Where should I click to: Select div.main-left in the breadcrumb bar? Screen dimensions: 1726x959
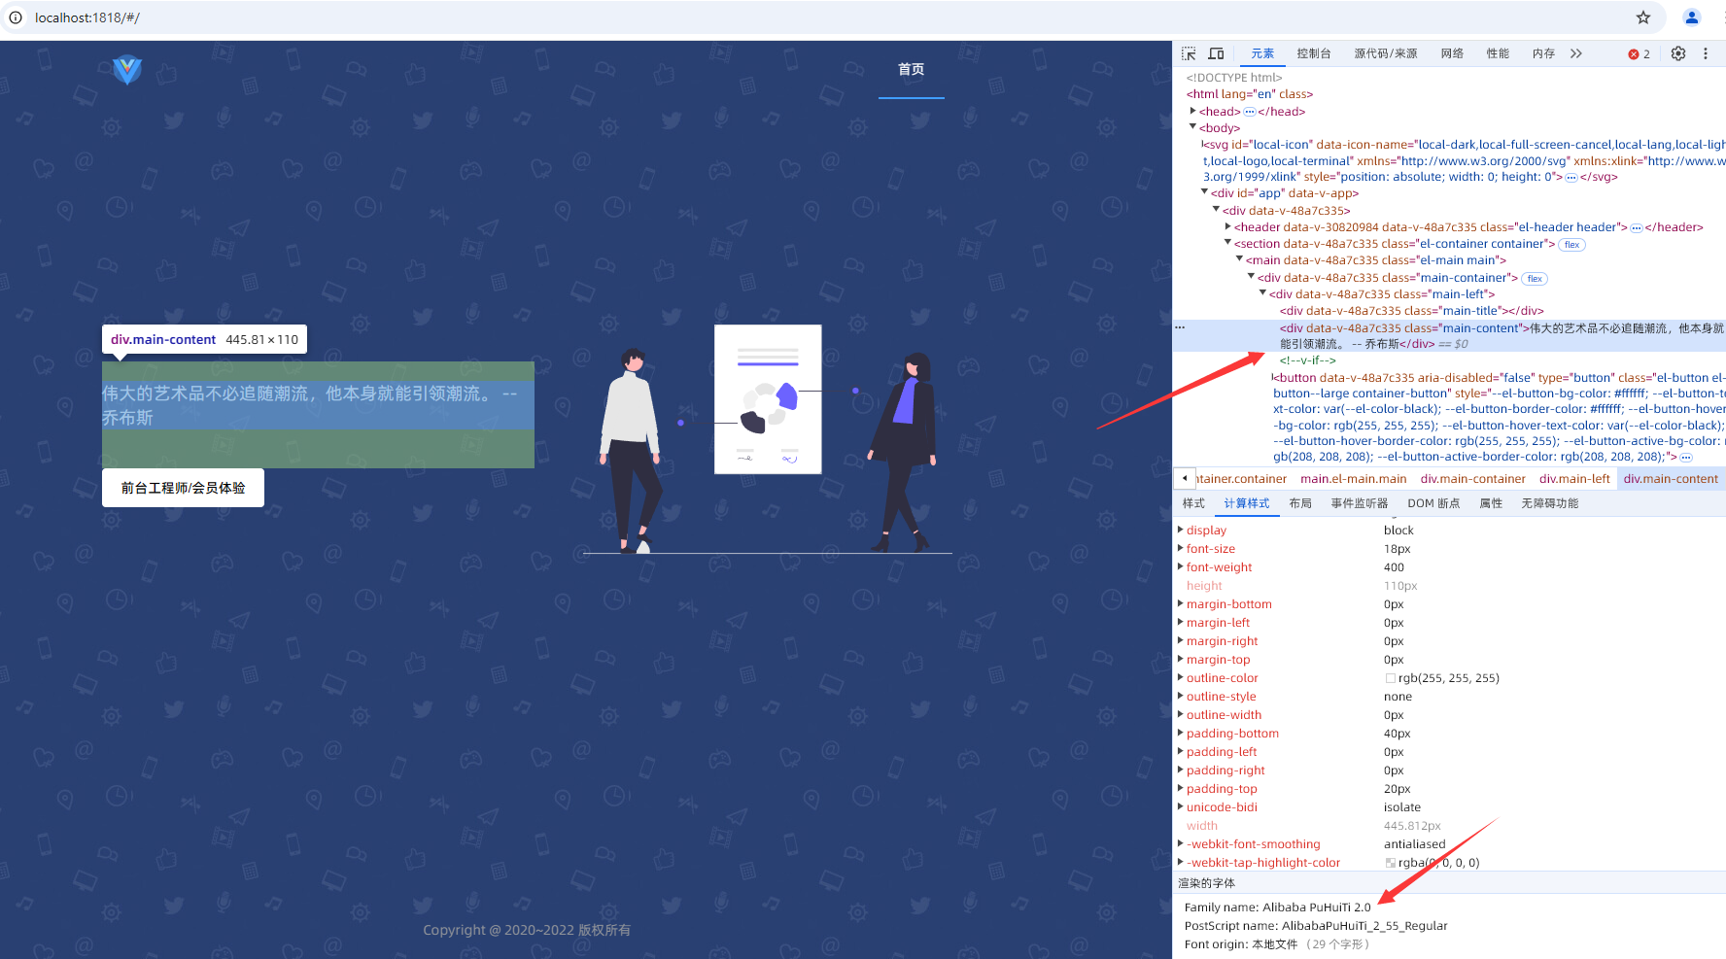[x=1574, y=479]
